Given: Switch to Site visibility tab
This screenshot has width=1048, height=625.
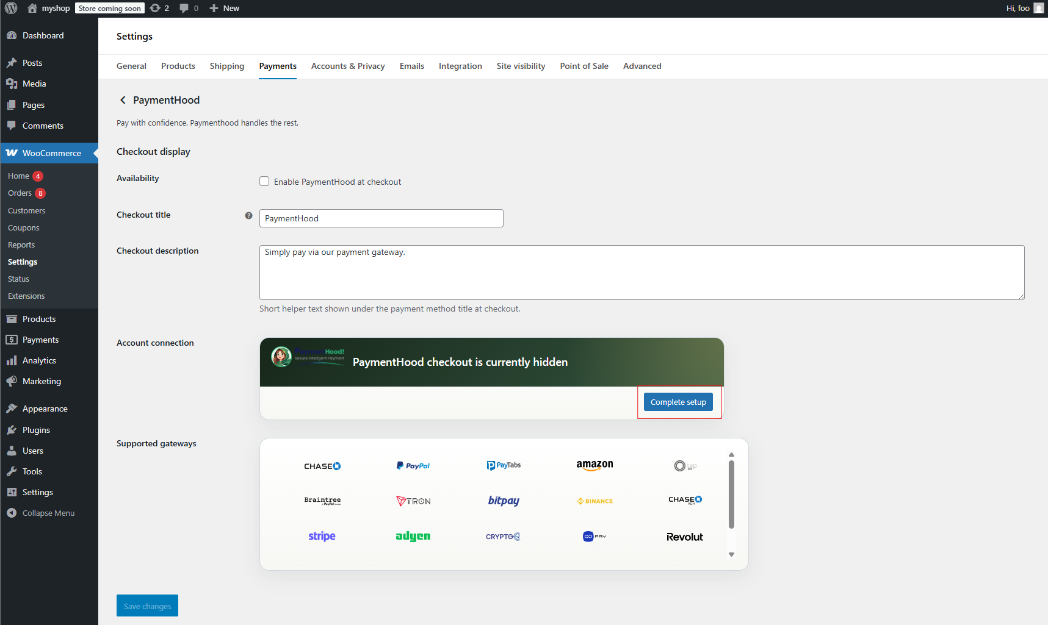Looking at the screenshot, I should [x=521, y=66].
